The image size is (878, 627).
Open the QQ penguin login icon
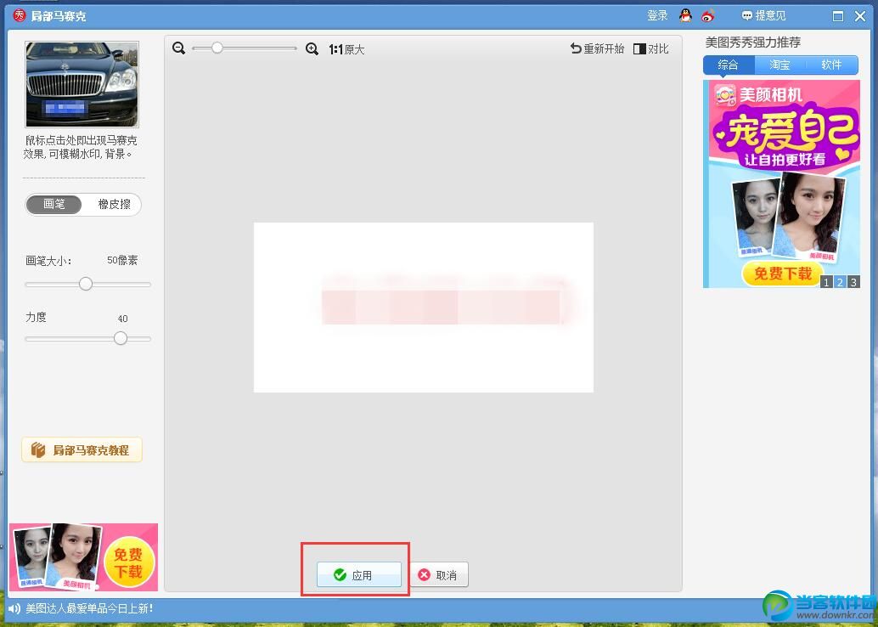(x=685, y=15)
